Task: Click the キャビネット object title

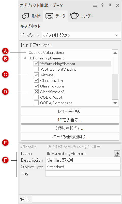Action: coord(30,27)
